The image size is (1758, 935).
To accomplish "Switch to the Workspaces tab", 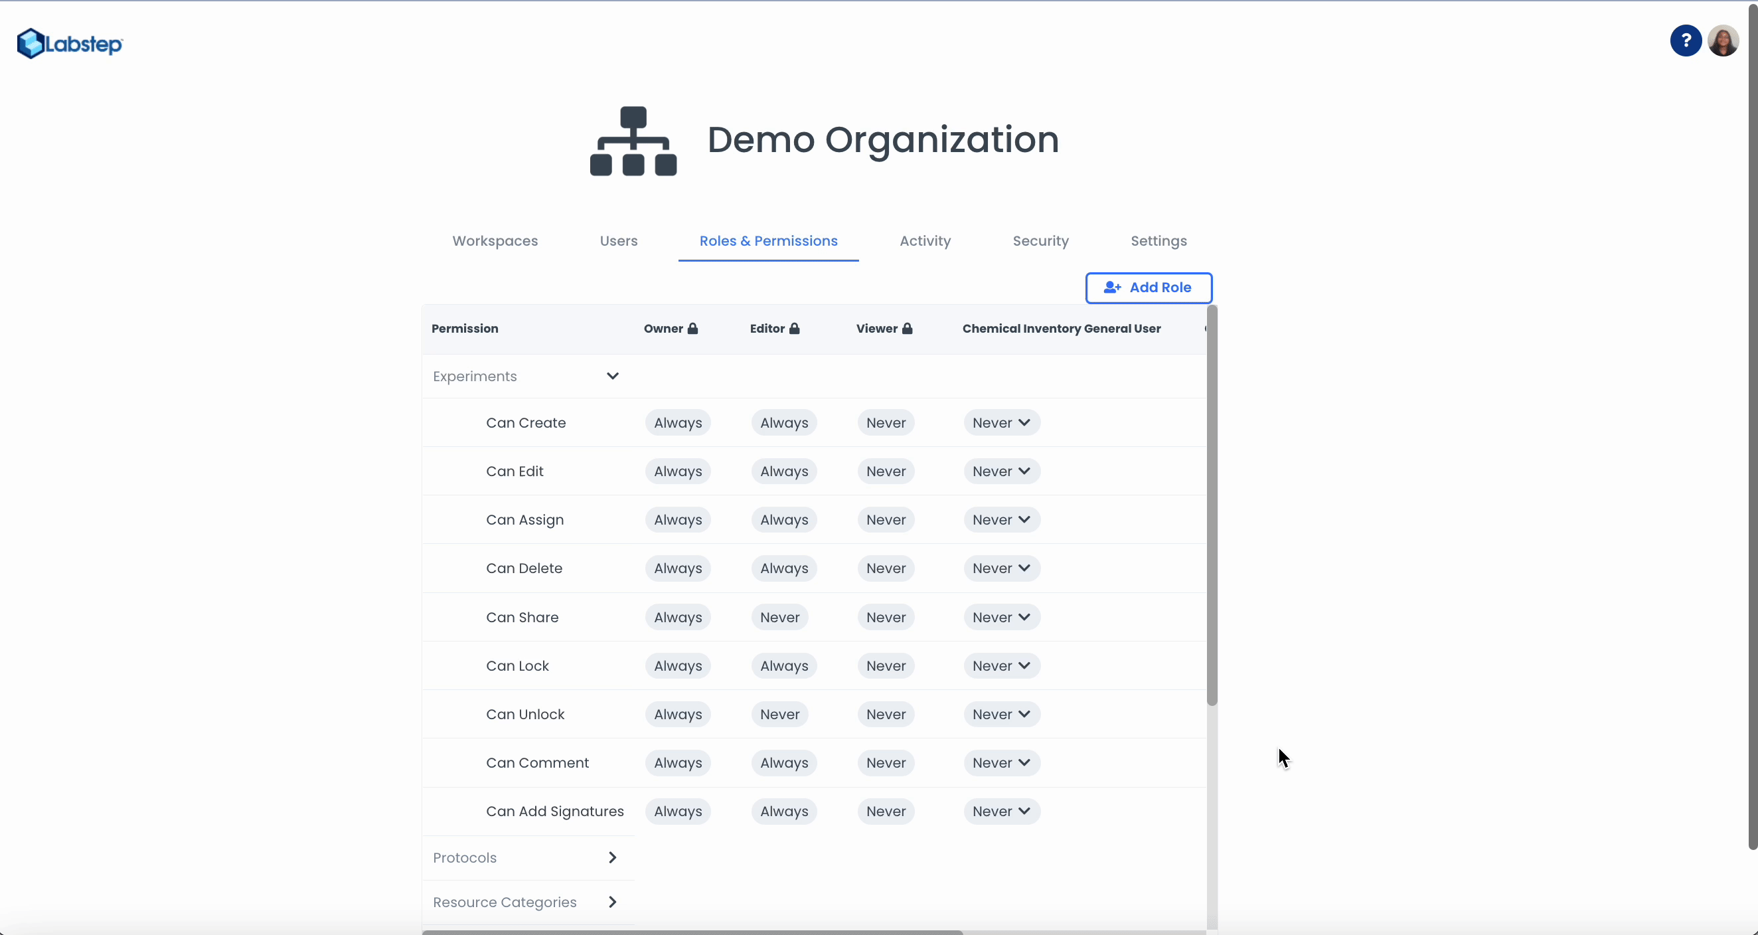I will click(495, 241).
